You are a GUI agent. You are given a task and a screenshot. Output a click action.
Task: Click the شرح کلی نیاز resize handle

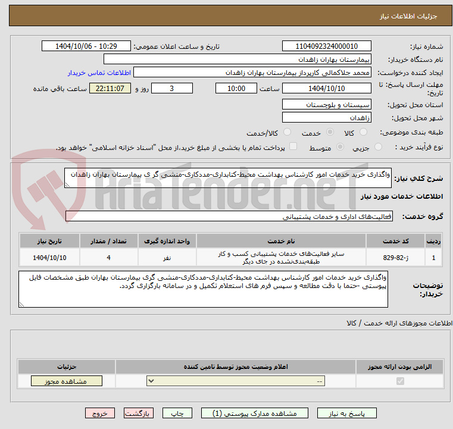coord(67,185)
